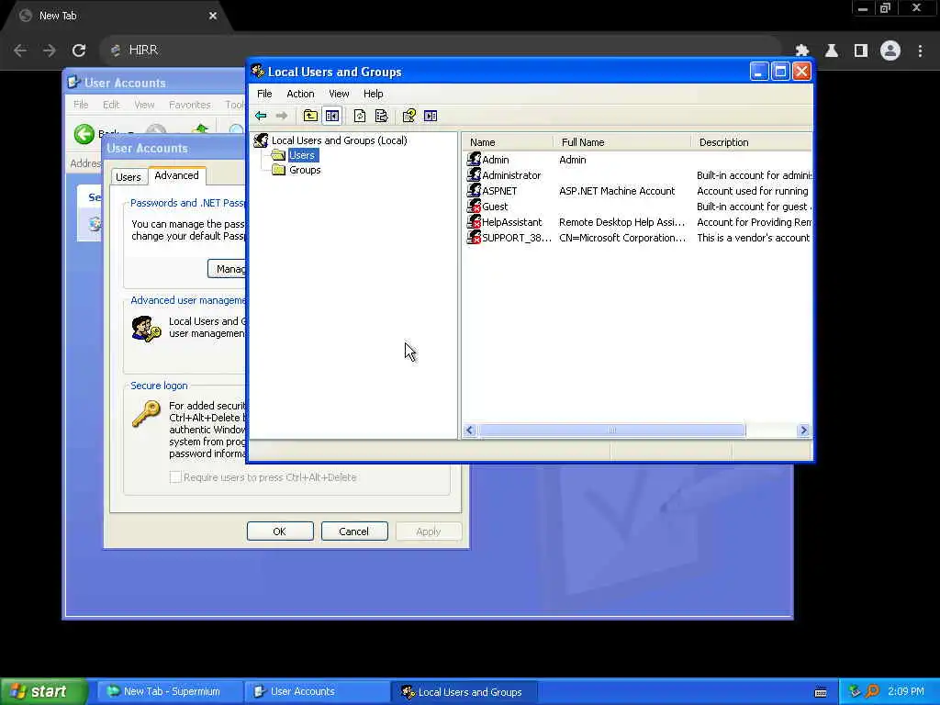The width and height of the screenshot is (940, 705).
Task: Click the MMC back arrow toolbar icon
Action: click(x=261, y=116)
